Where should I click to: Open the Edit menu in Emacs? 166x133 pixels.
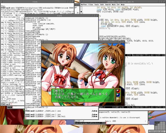(x=102, y=5)
